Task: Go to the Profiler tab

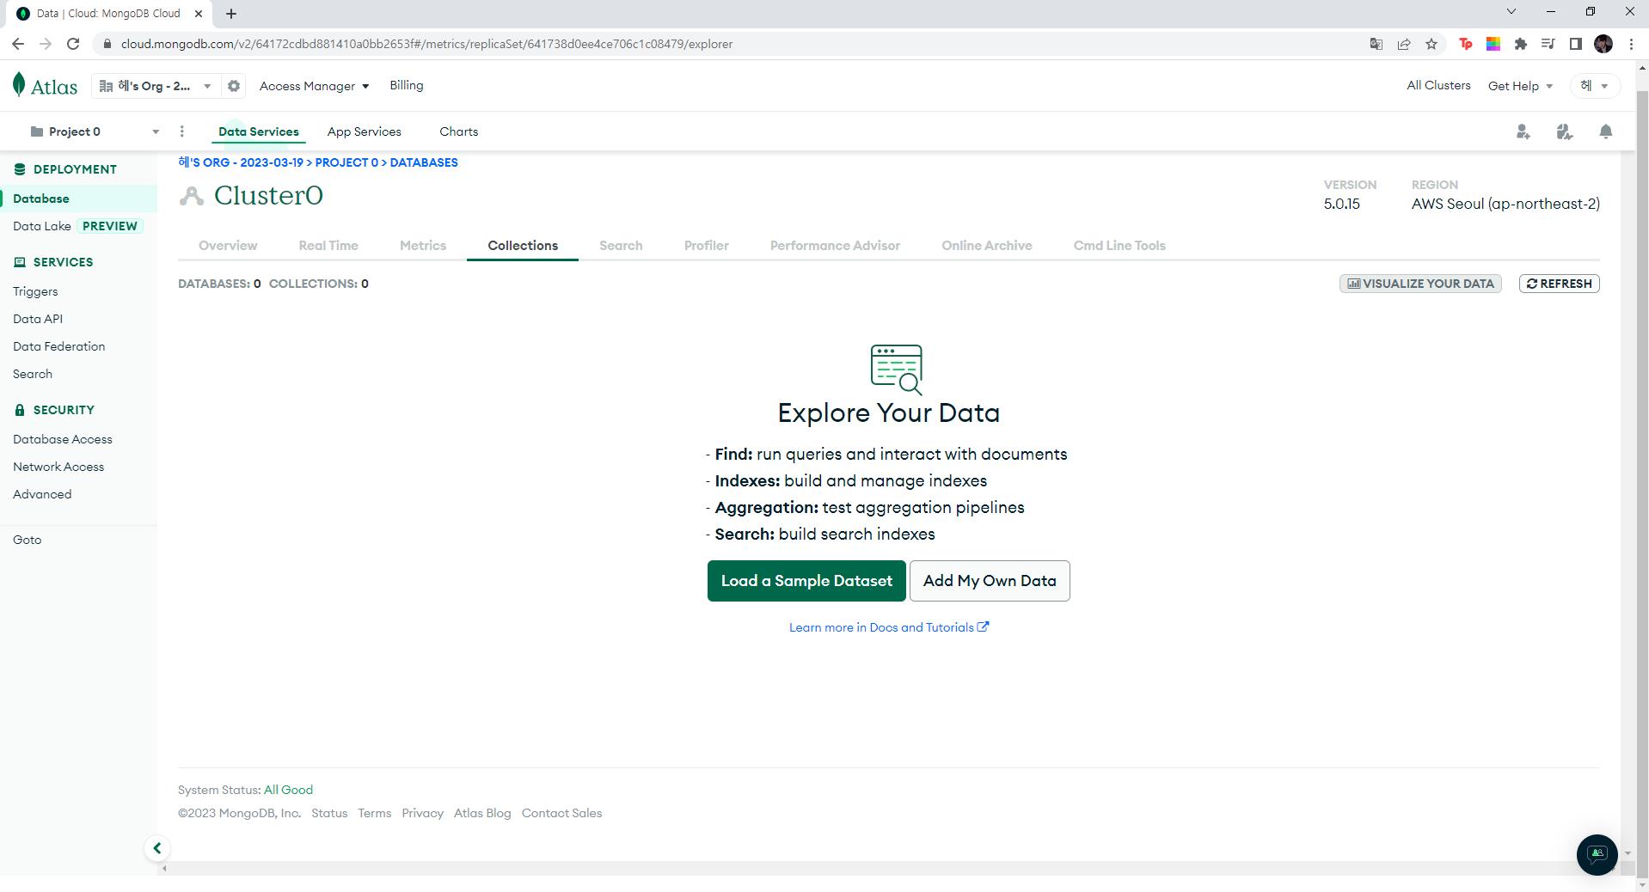Action: tap(707, 246)
